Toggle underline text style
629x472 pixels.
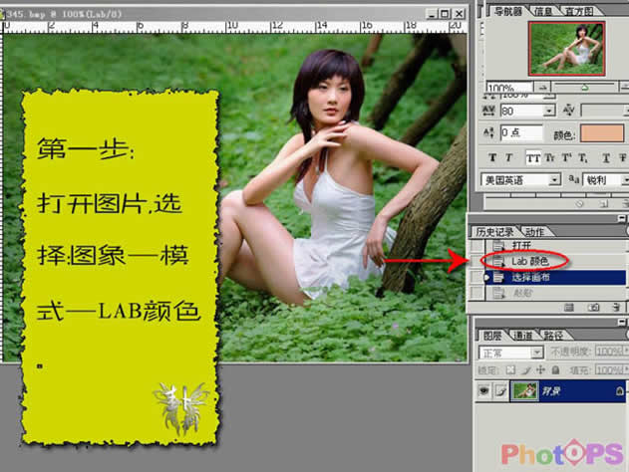coord(606,158)
